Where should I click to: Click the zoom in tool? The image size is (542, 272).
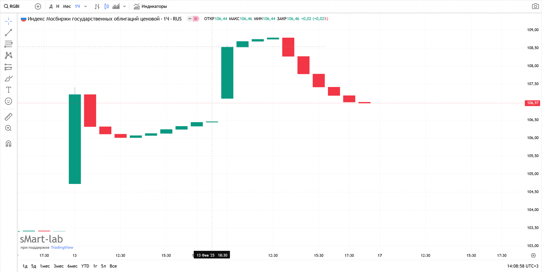[x=8, y=128]
